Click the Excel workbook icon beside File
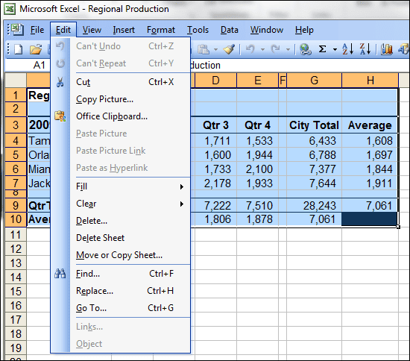 17,30
